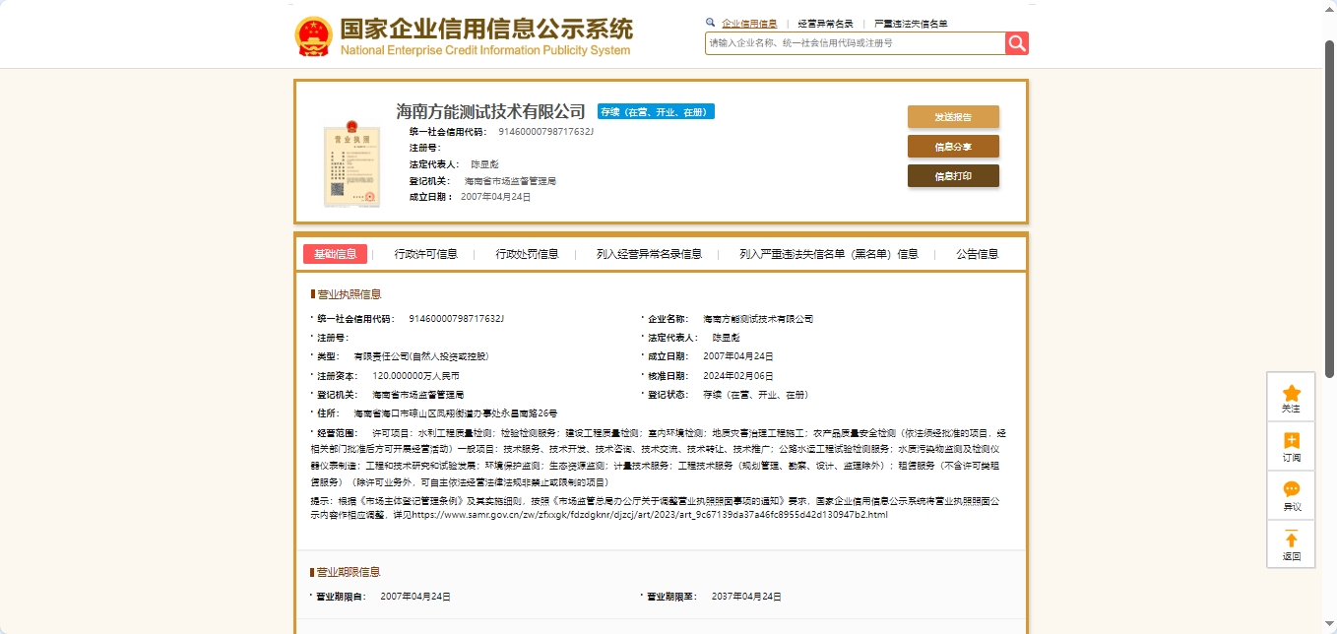
Task: Switch to the 基础信息 tab
Action: click(335, 254)
